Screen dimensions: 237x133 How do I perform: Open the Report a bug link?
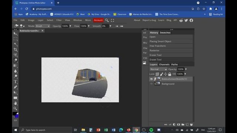149,20
